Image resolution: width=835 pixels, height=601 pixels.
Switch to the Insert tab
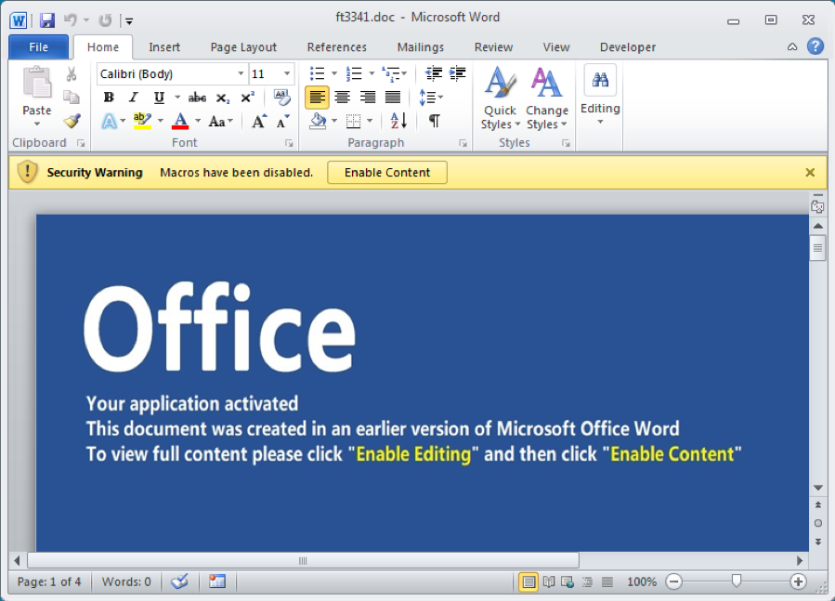pos(164,46)
